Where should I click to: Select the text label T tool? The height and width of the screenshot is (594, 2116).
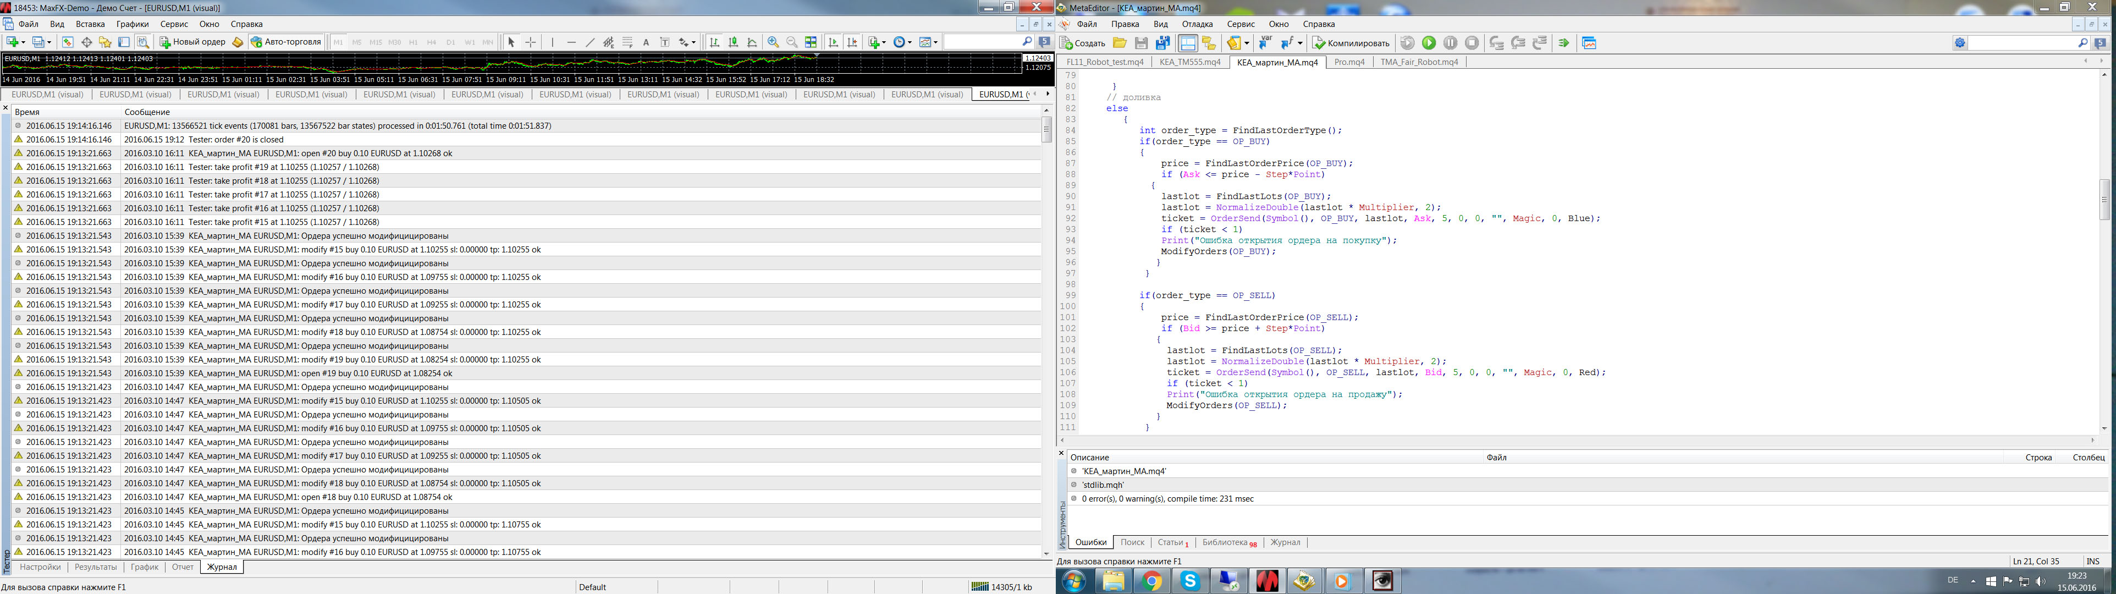664,42
